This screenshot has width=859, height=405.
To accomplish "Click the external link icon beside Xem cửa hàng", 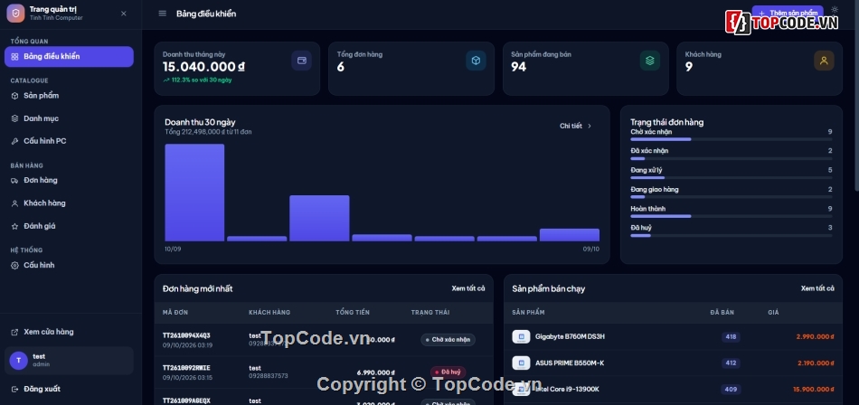I will (14, 332).
